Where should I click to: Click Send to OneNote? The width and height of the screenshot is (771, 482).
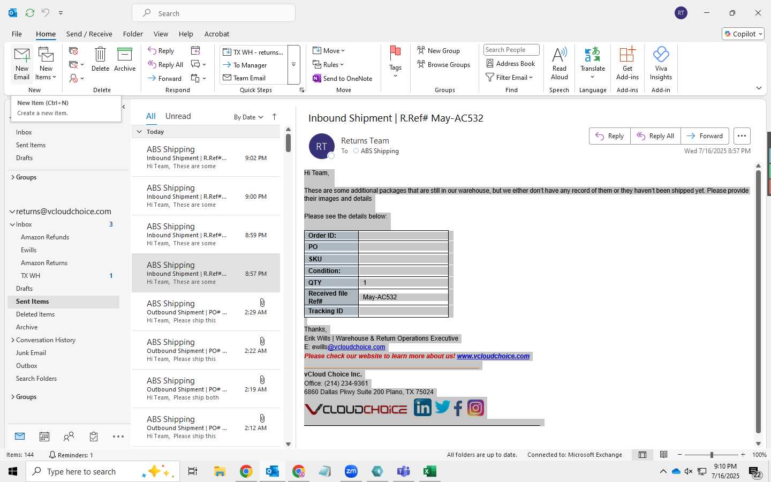(343, 78)
